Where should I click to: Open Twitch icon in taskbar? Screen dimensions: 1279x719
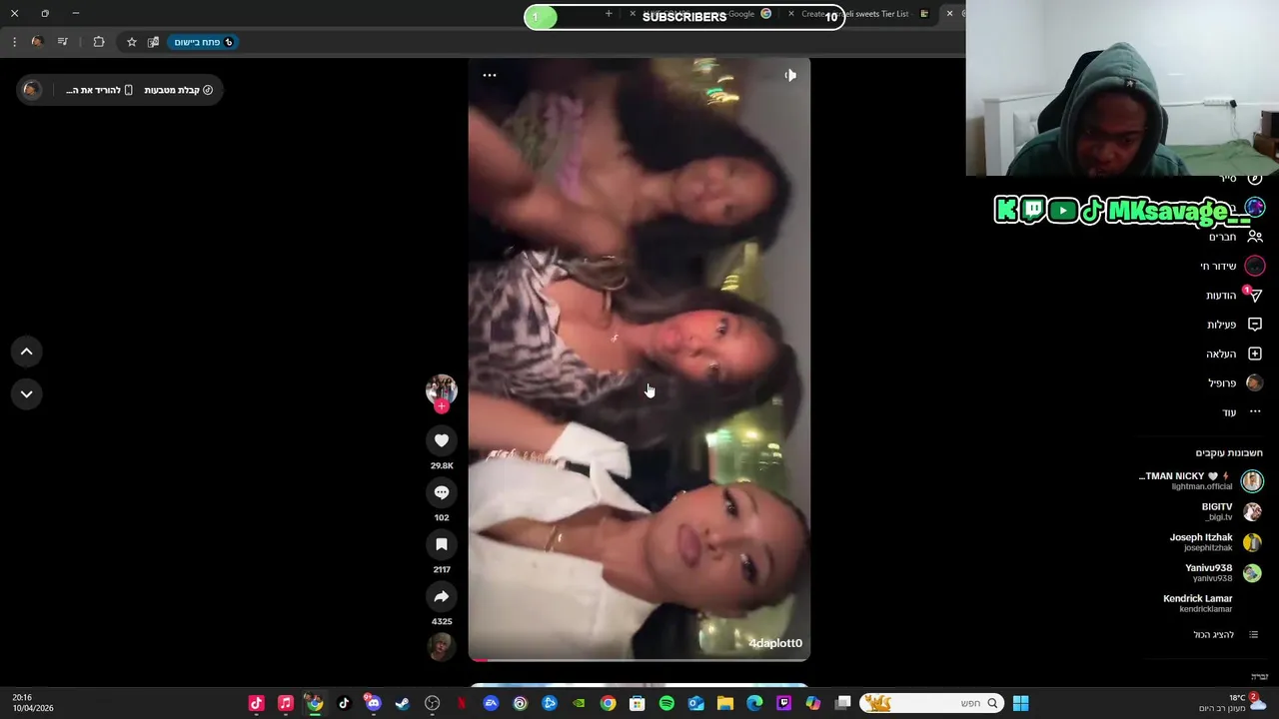point(784,703)
